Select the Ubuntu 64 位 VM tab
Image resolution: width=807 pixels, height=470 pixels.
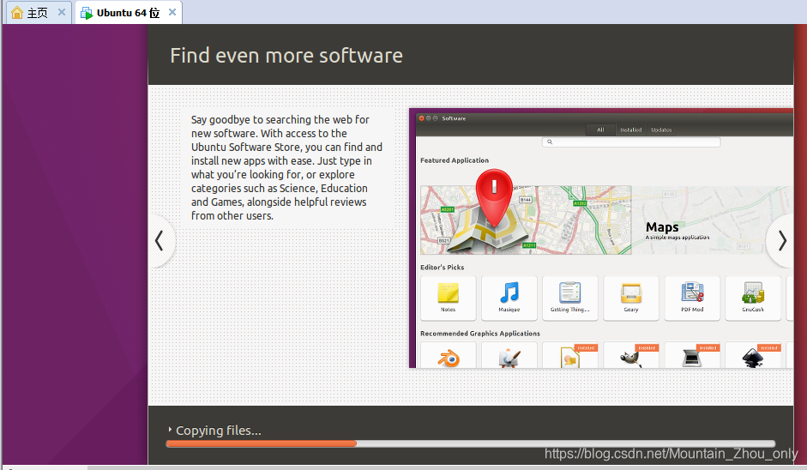click(x=128, y=13)
